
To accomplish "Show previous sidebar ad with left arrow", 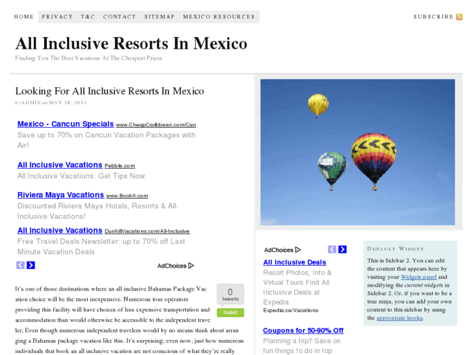I will (332, 249).
